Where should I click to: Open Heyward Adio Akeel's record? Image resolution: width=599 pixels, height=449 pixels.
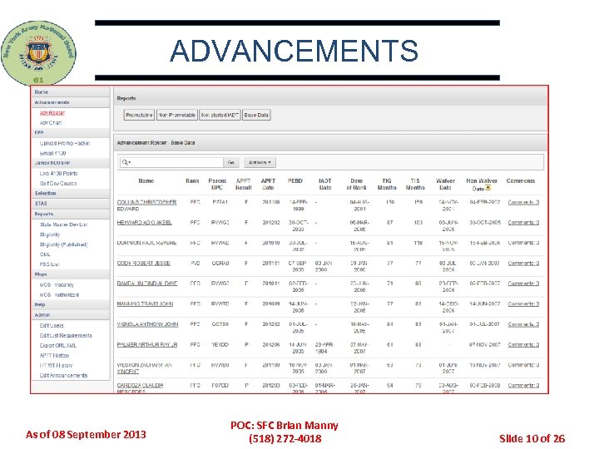145,223
